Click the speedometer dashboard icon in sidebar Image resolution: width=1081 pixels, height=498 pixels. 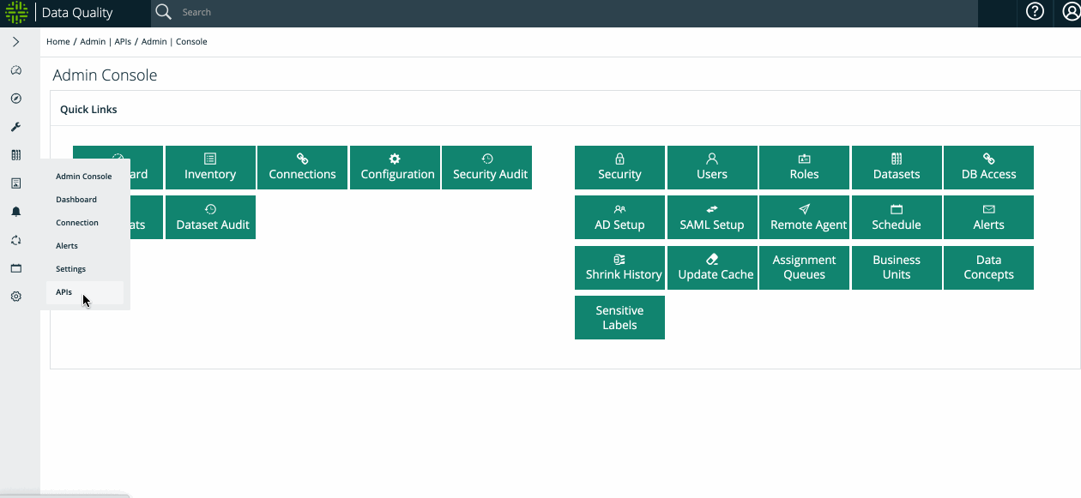(15, 70)
